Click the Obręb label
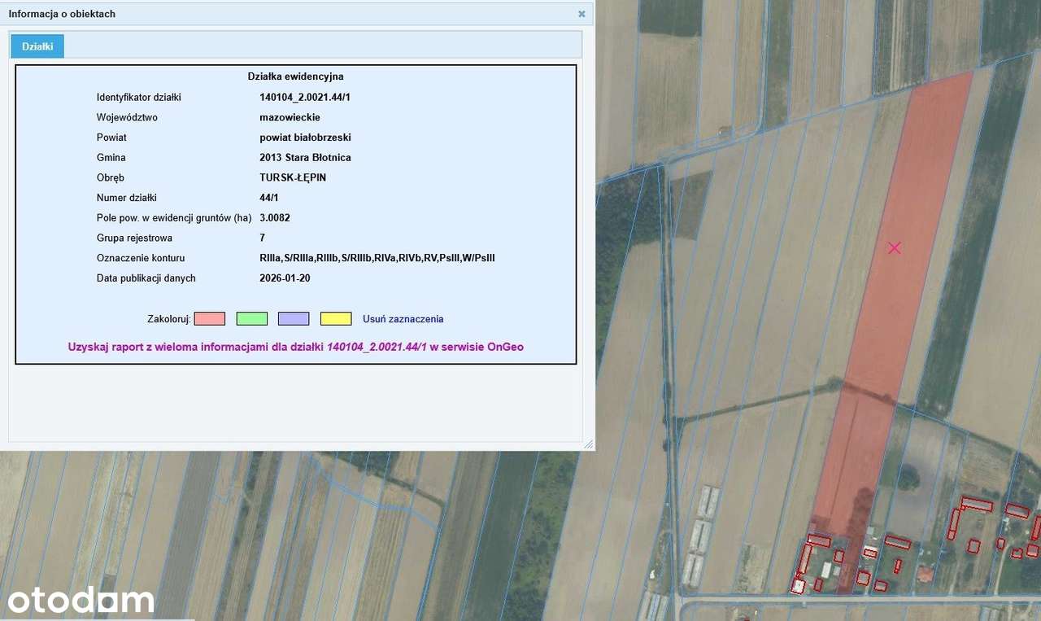 tap(111, 177)
